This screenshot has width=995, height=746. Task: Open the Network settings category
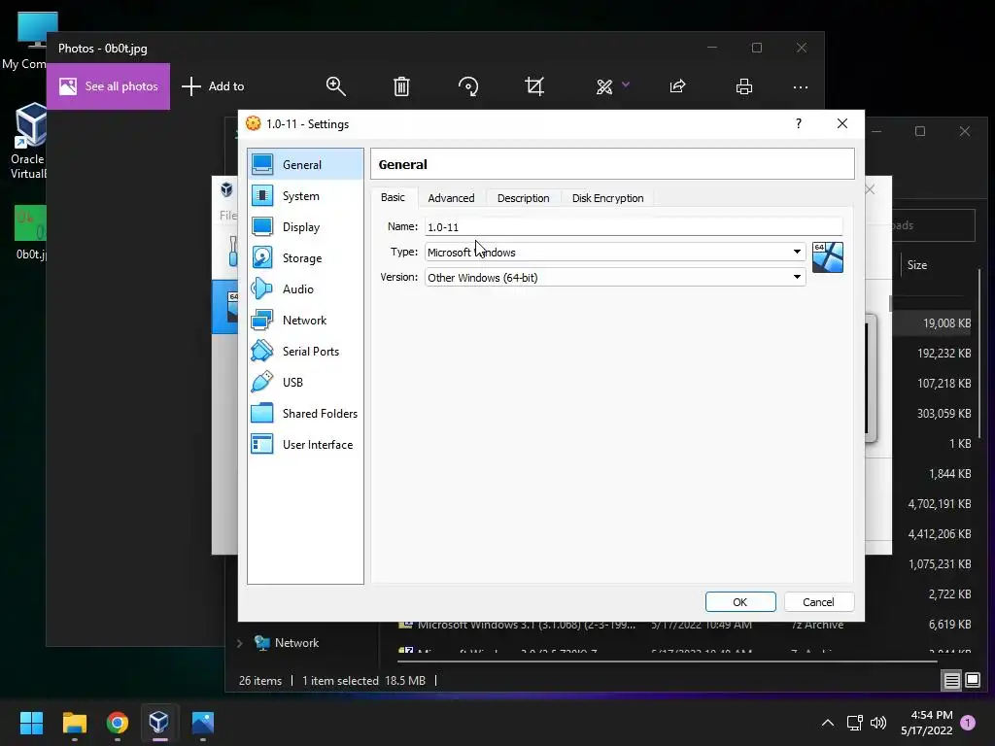(305, 321)
